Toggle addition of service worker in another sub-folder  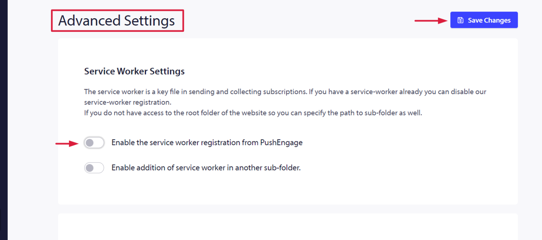tap(94, 168)
